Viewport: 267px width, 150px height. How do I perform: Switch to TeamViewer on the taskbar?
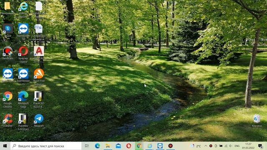[x=160, y=146]
